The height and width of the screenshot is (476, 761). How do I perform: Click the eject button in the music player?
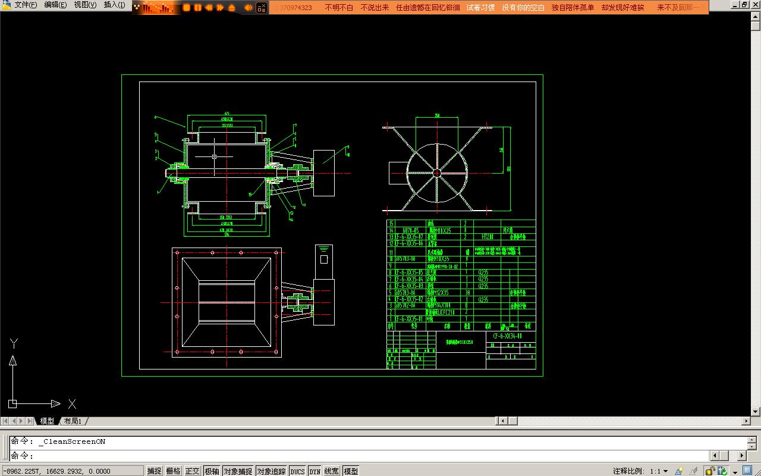pyautogui.click(x=232, y=8)
